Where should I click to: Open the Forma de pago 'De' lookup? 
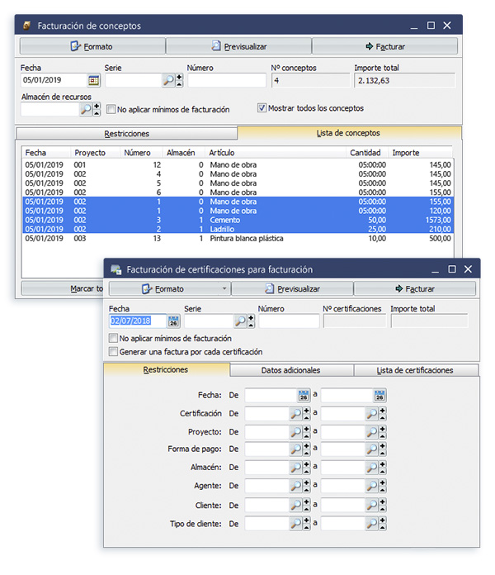click(296, 449)
